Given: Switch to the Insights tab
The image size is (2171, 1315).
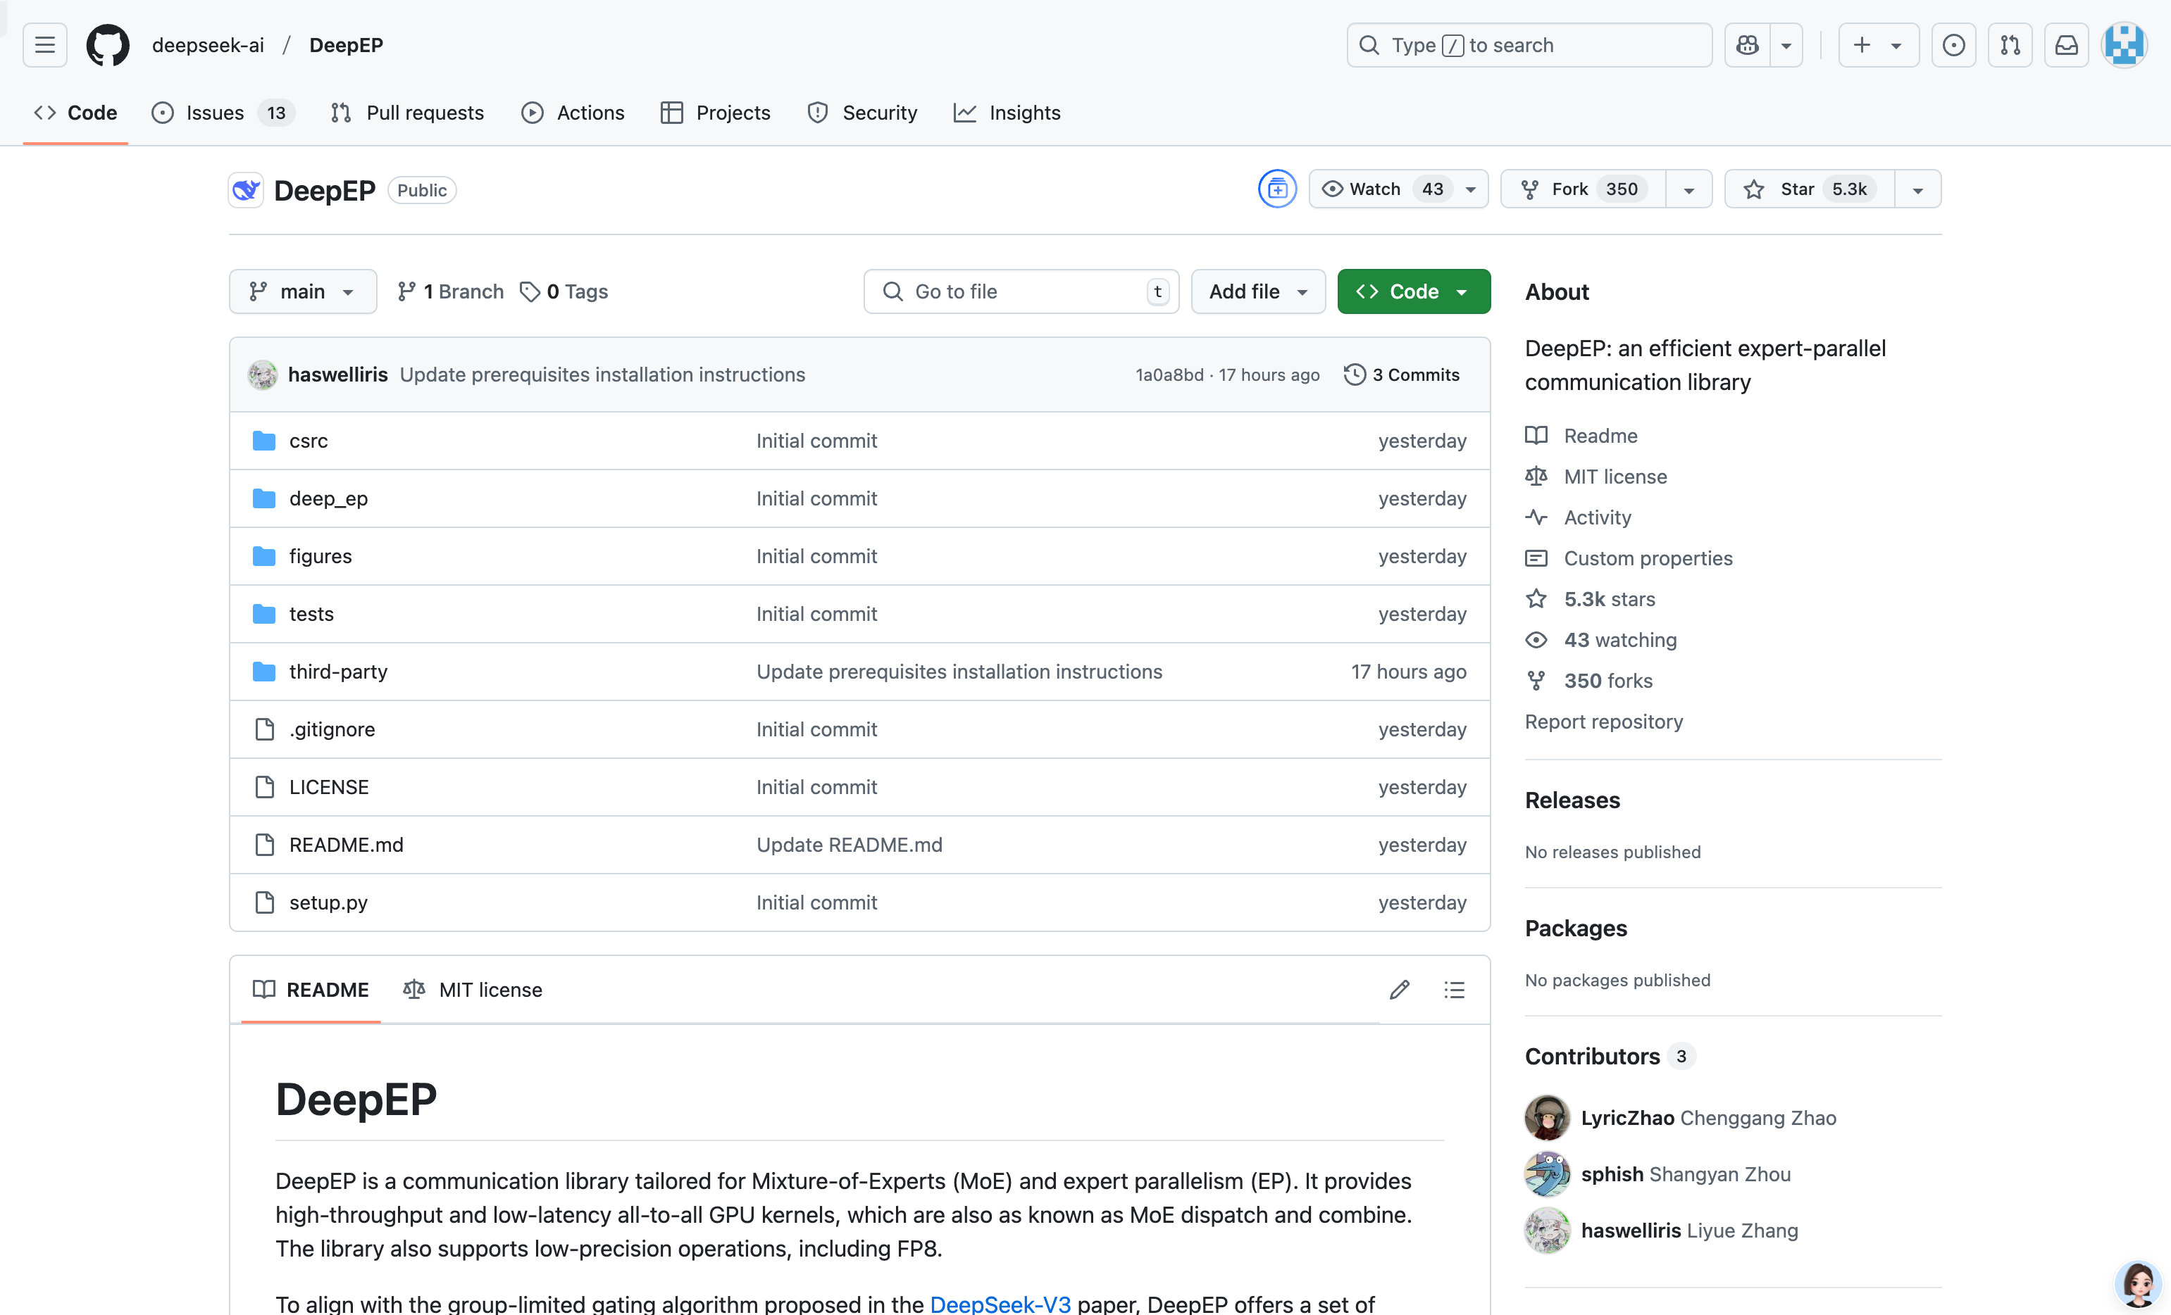Looking at the screenshot, I should pos(1007,113).
